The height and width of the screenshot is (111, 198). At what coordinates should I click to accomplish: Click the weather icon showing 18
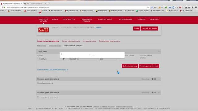161,7
